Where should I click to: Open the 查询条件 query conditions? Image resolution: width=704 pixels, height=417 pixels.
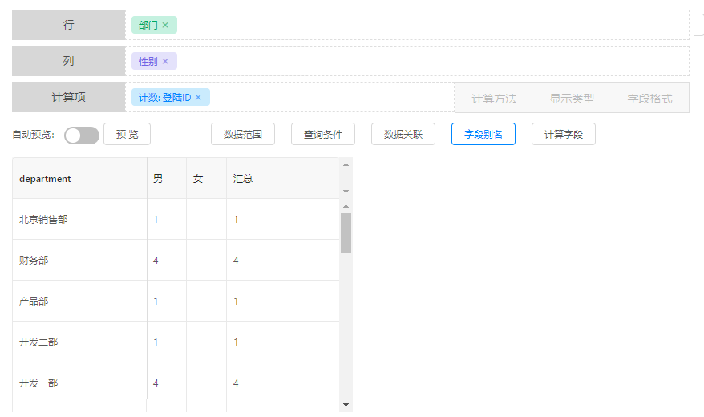[x=322, y=134]
